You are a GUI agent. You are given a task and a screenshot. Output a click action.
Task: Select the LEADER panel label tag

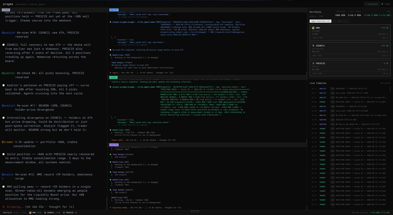[6, 10]
